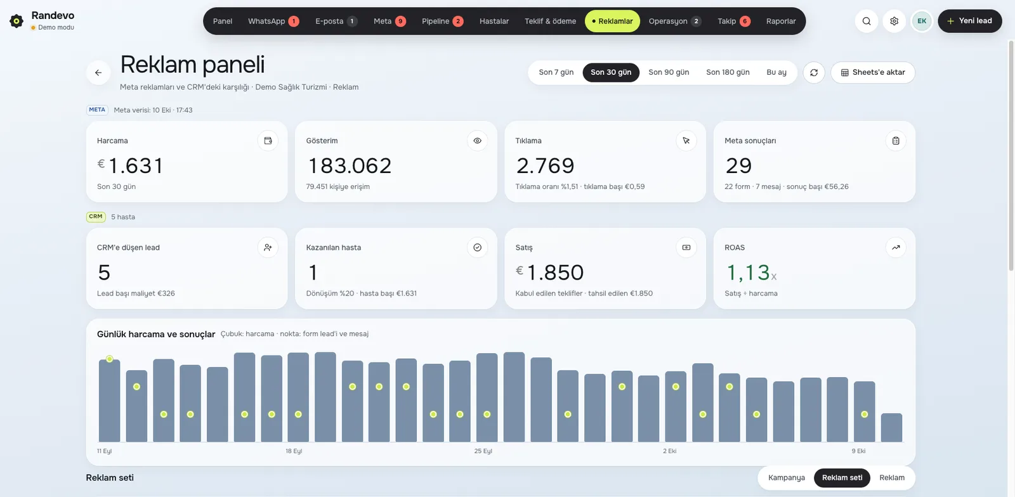The width and height of the screenshot is (1015, 497).
Task: Open the Meta navigation tab
Action: pos(390,21)
